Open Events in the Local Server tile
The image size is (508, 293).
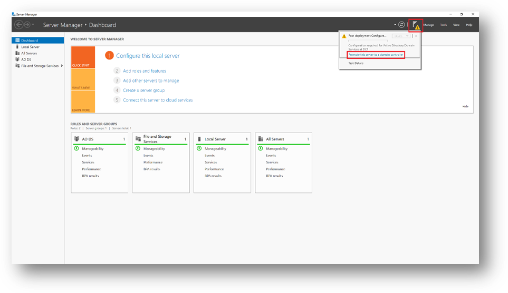tap(209, 155)
